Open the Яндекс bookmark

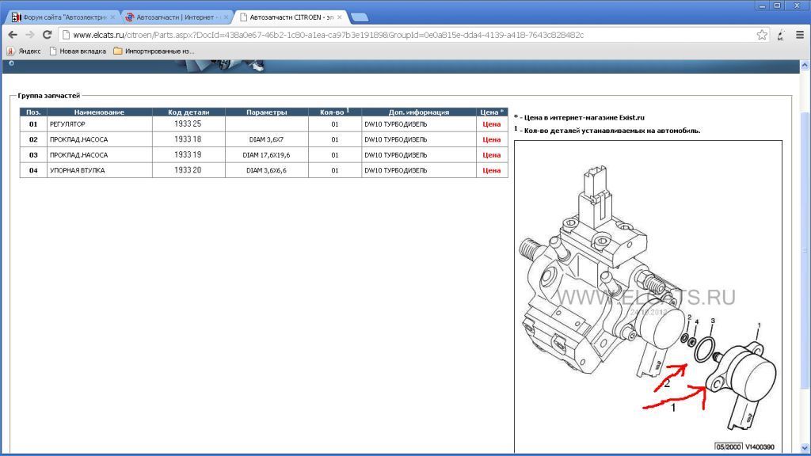pyautogui.click(x=24, y=51)
